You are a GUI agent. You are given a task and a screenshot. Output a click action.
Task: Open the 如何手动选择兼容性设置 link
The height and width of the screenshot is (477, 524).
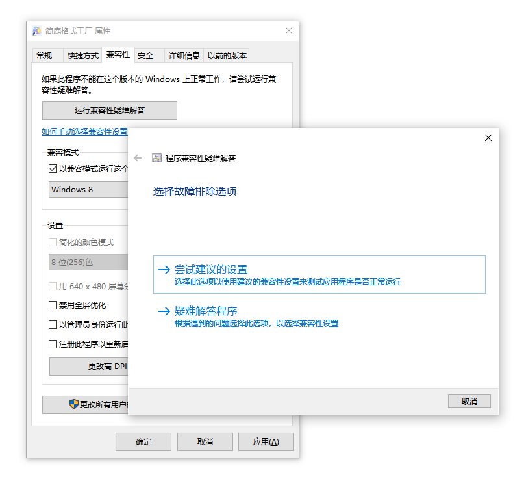85,132
